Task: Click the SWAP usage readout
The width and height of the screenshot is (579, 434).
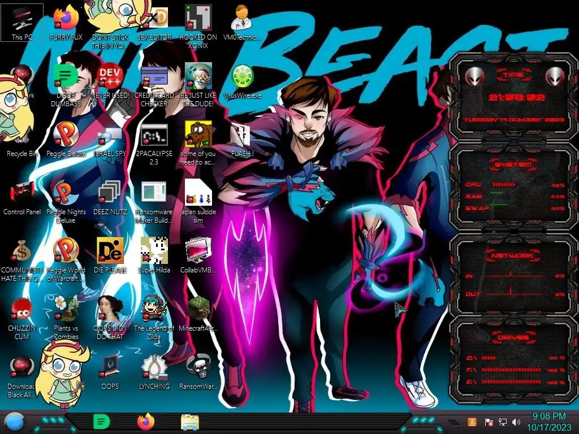Action: click(558, 209)
